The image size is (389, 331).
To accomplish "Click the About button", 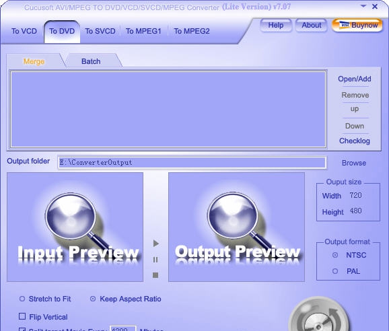I will point(311,26).
